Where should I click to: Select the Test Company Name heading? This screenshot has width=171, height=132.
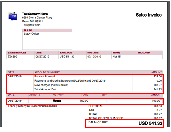pyautogui.click(x=35, y=14)
